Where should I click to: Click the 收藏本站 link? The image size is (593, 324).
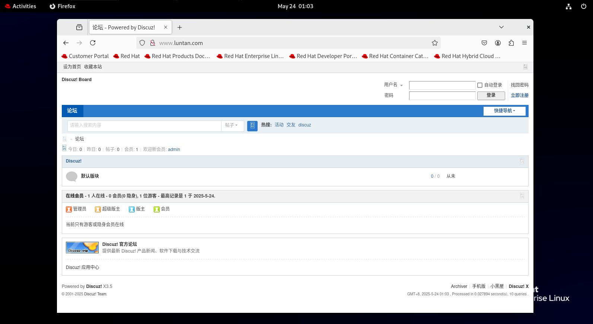tap(93, 67)
